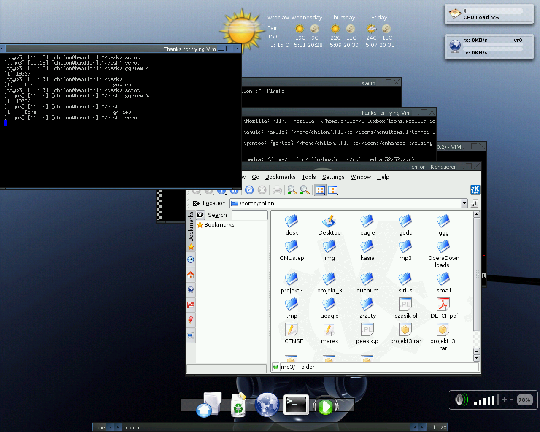Open the Home Folder sidebar icon

[191, 275]
